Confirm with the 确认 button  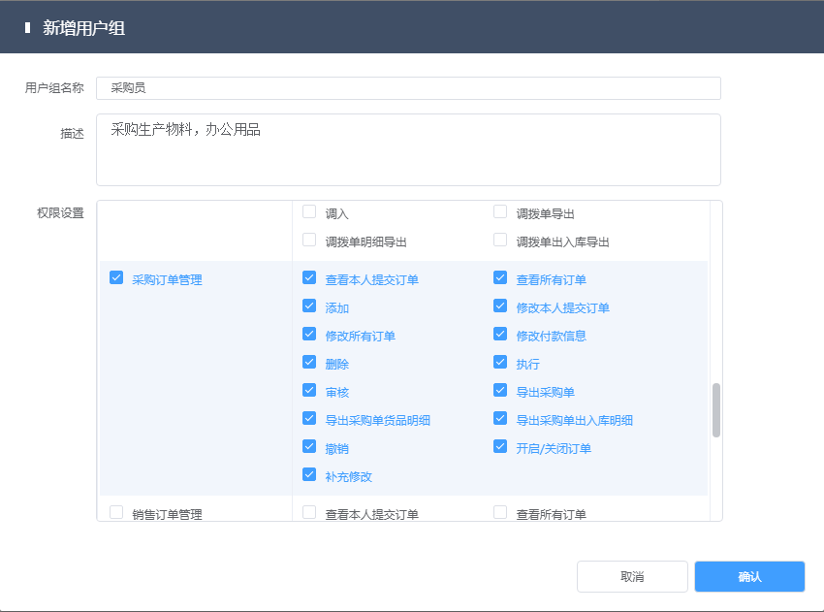point(749,577)
